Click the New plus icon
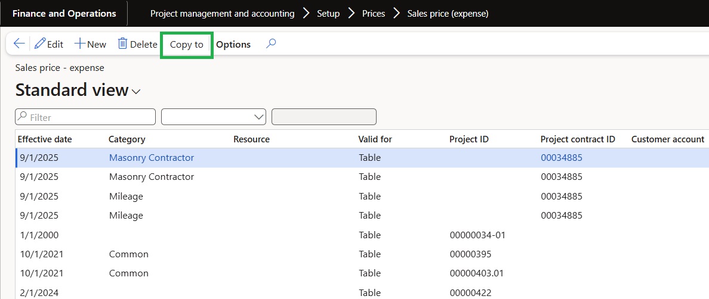This screenshot has height=299, width=709. coord(80,44)
